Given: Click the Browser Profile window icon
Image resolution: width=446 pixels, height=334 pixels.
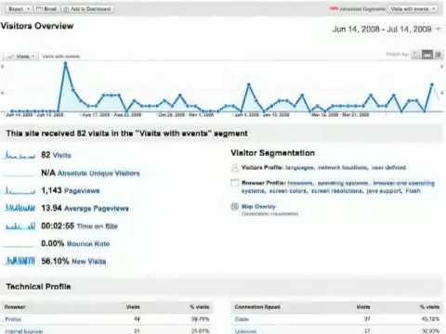Looking at the screenshot, I should [234, 183].
